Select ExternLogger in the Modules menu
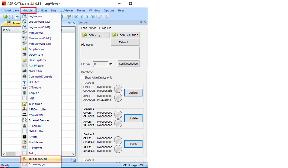 (x=41, y=164)
